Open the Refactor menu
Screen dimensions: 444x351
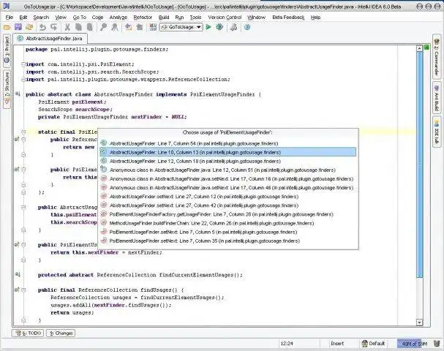pos(143,18)
